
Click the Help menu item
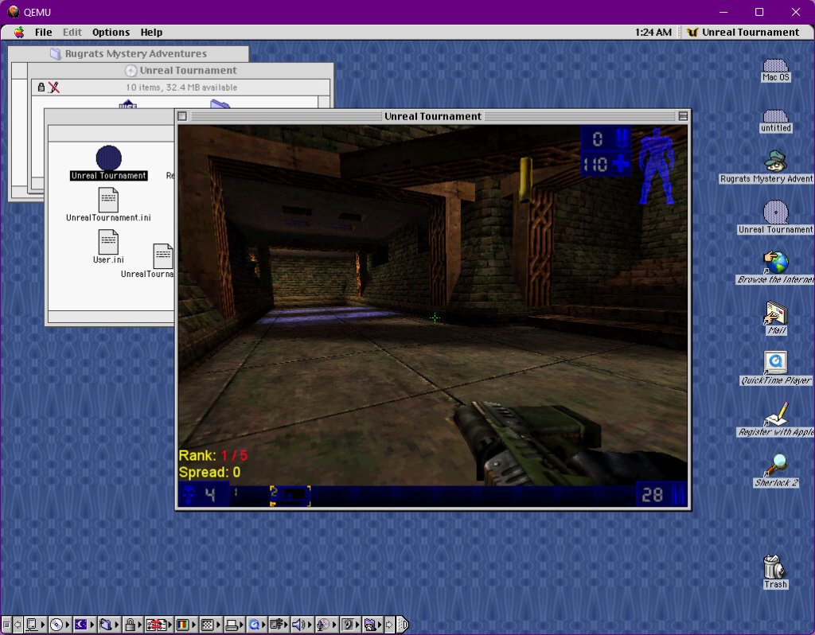(151, 33)
